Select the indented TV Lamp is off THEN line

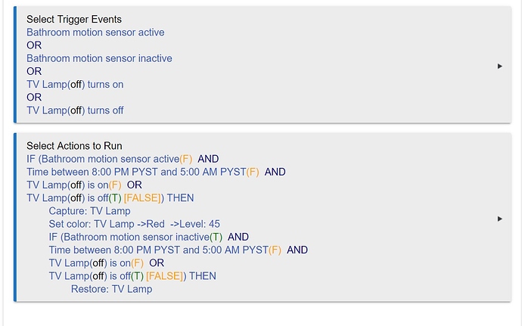tap(132, 276)
